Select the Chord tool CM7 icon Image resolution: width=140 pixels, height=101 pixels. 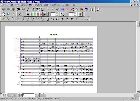(x=67, y=9)
